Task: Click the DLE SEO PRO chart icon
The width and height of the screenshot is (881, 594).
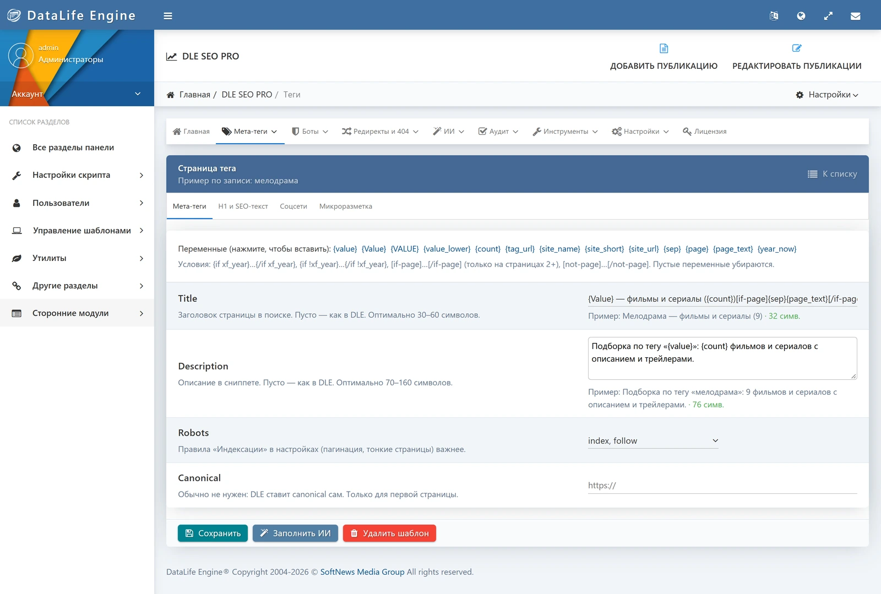Action: pyautogui.click(x=172, y=56)
